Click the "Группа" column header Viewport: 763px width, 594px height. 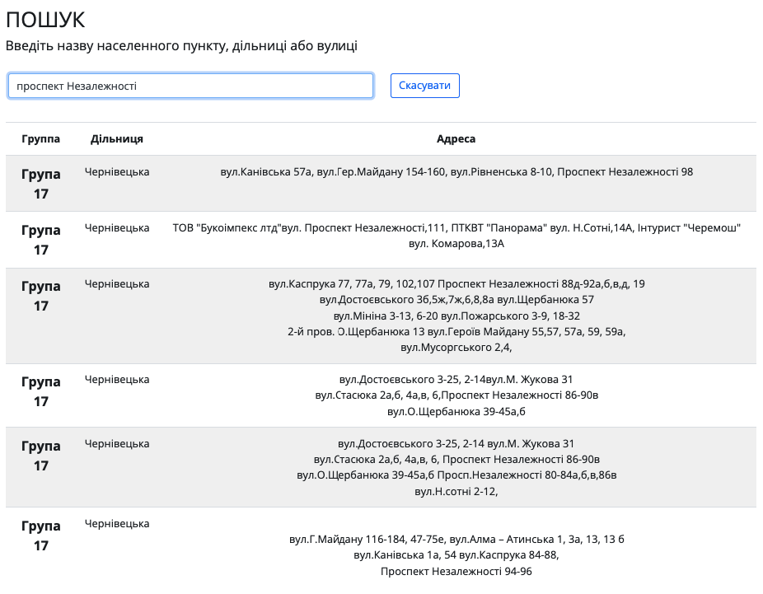41,139
